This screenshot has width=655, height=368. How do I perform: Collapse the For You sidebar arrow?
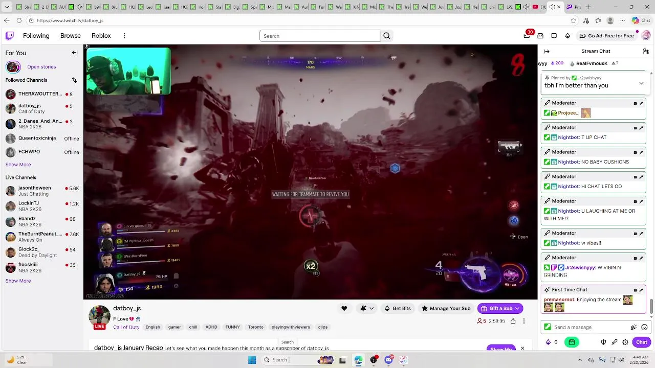click(75, 53)
